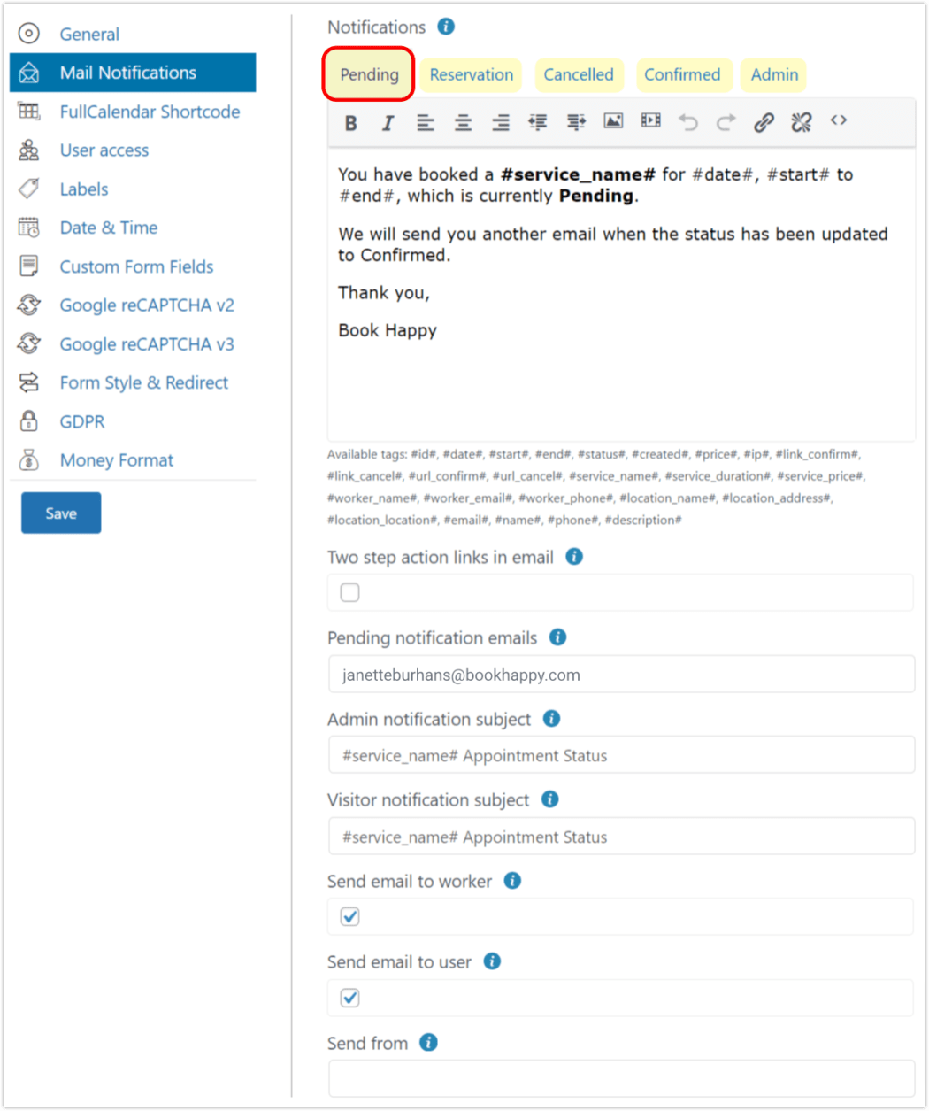Undo last edit in editor

pyautogui.click(x=688, y=122)
